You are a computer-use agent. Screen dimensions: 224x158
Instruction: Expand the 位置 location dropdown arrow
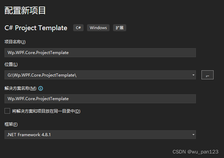tap(193, 75)
